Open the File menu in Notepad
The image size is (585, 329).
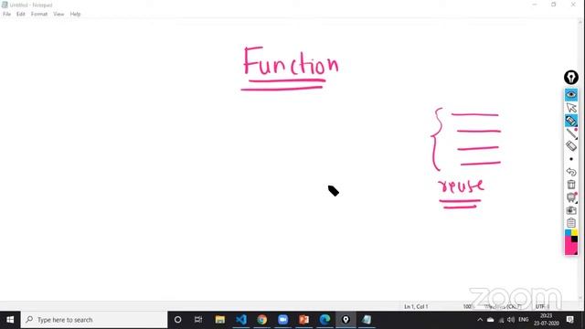6,14
